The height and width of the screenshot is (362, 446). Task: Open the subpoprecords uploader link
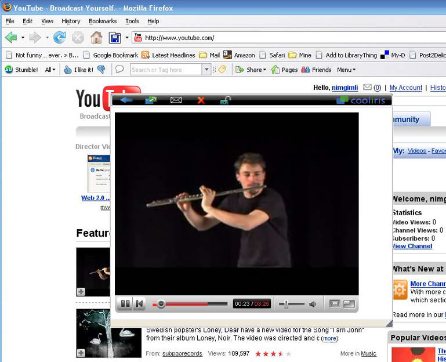pyautogui.click(x=182, y=353)
